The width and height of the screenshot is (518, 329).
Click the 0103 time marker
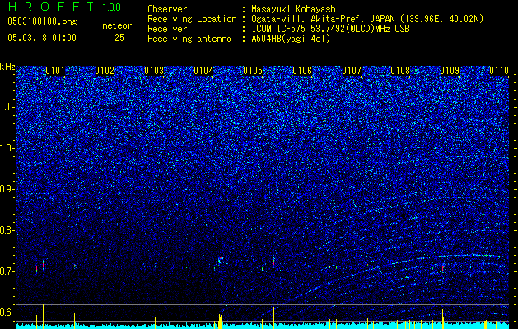[x=154, y=71]
